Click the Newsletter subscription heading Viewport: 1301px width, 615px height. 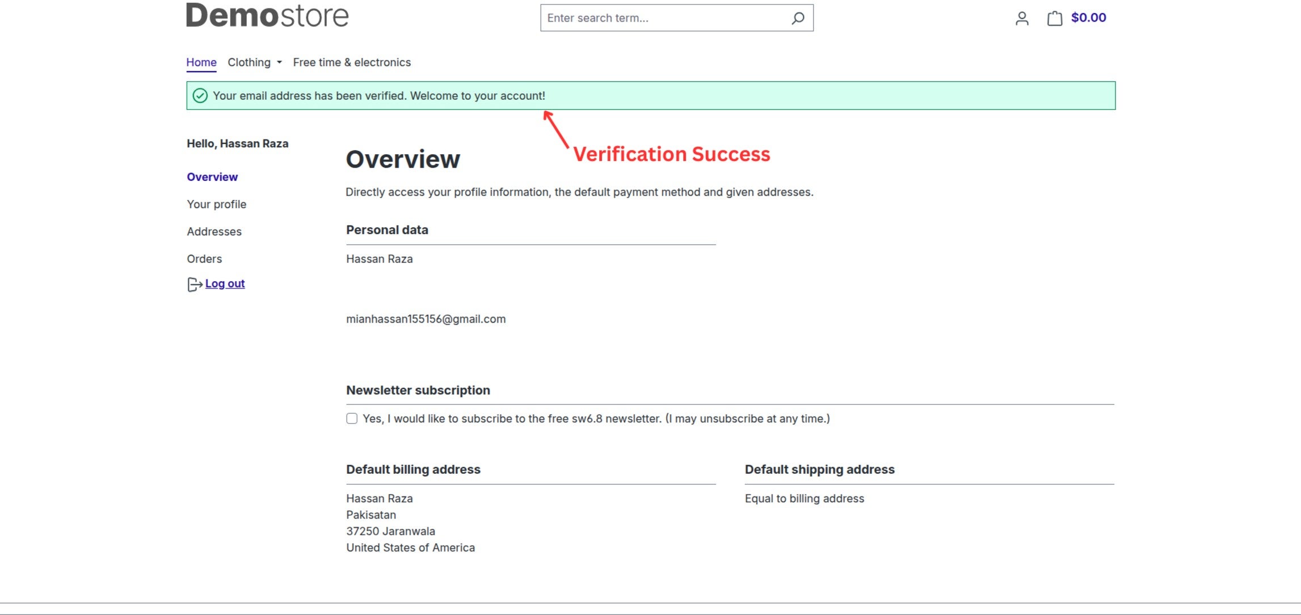click(x=418, y=391)
